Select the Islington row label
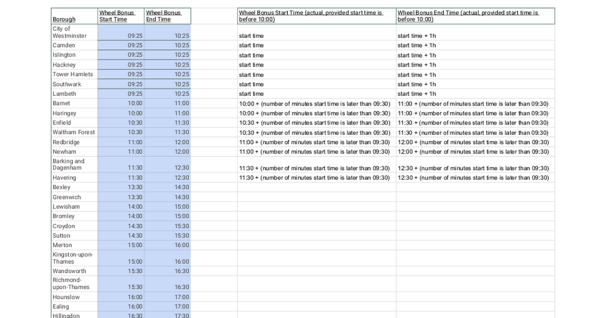This screenshot has width=606, height=318. click(x=74, y=55)
